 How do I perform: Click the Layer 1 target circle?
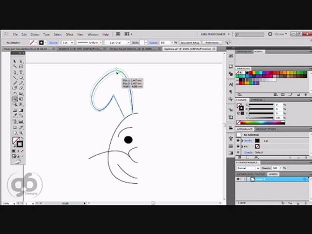coord(305,179)
